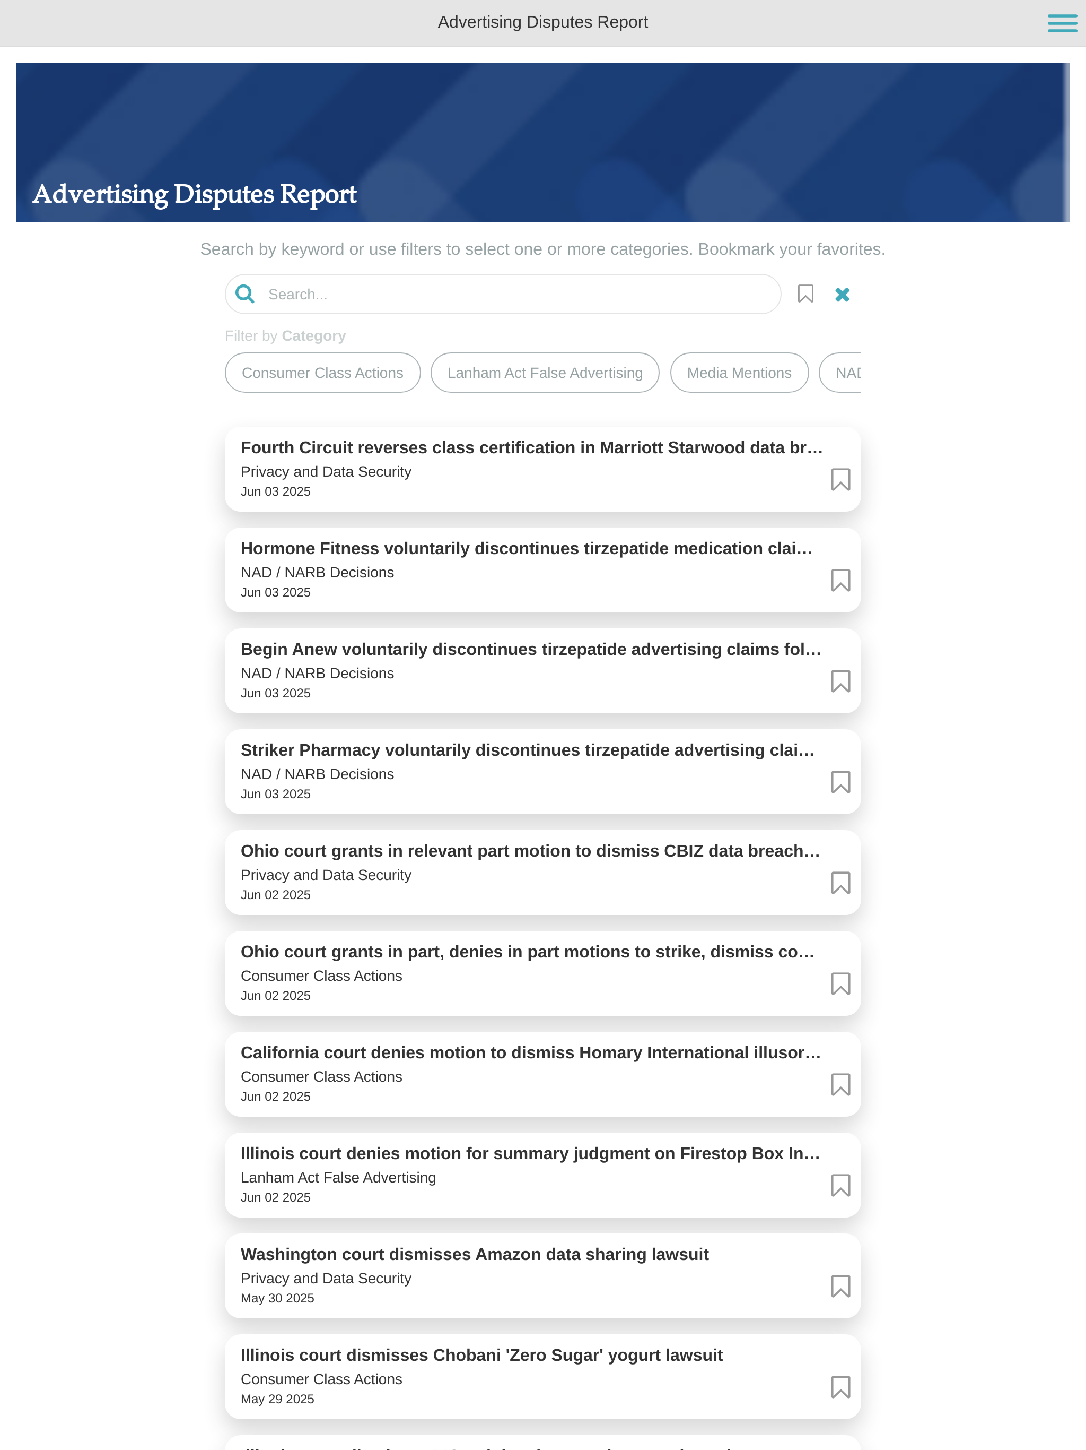Filter by Lanham Act False Advertising
Image resolution: width=1086 pixels, height=1450 pixels.
point(545,373)
